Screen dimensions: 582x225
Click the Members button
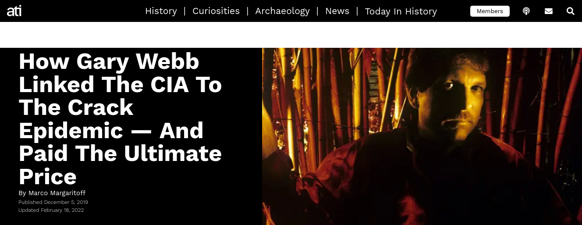pos(490,11)
